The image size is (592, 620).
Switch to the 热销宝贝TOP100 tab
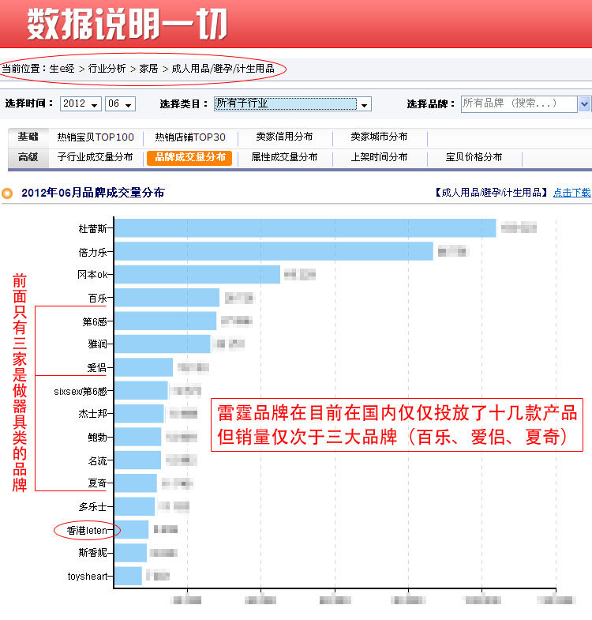[96, 137]
